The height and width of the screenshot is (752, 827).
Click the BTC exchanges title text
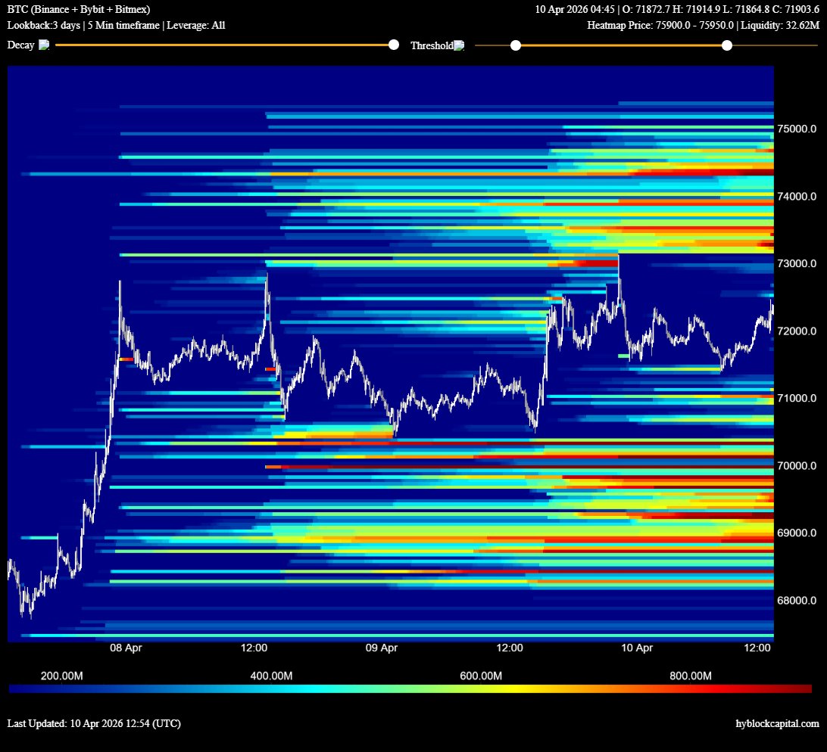pyautogui.click(x=79, y=10)
